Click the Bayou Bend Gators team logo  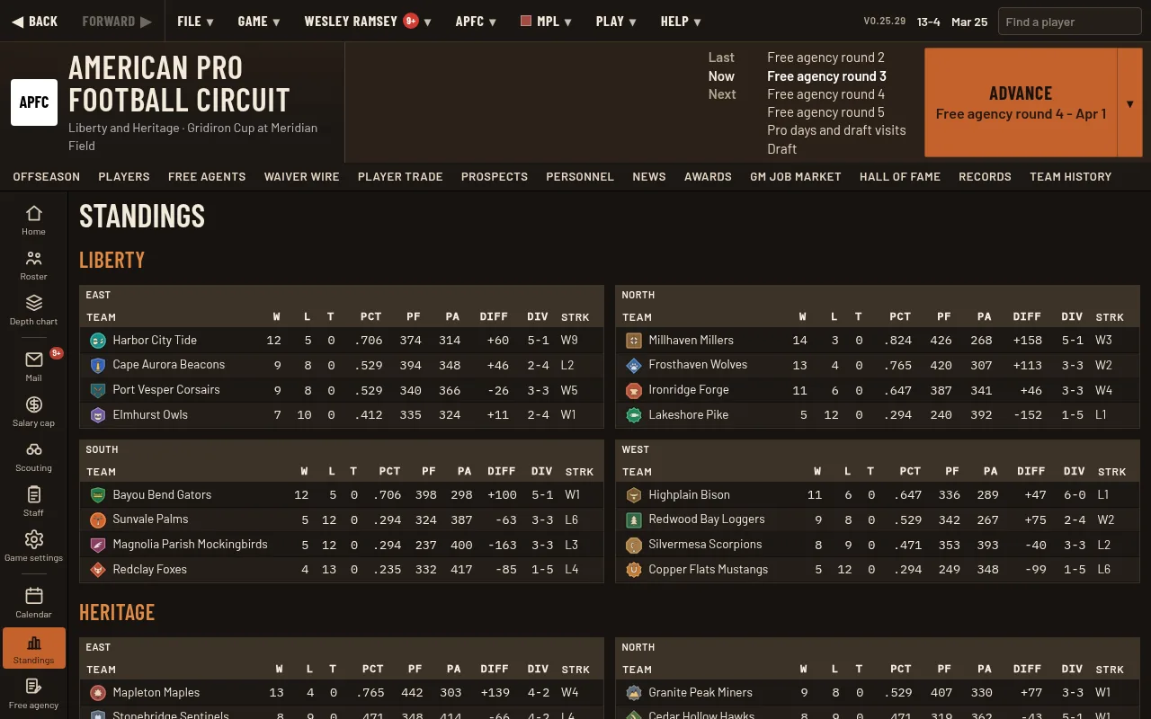(98, 495)
